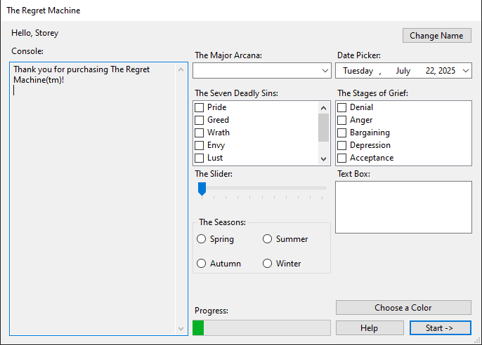
Task: Click the Change Name button
Action: [x=436, y=36]
